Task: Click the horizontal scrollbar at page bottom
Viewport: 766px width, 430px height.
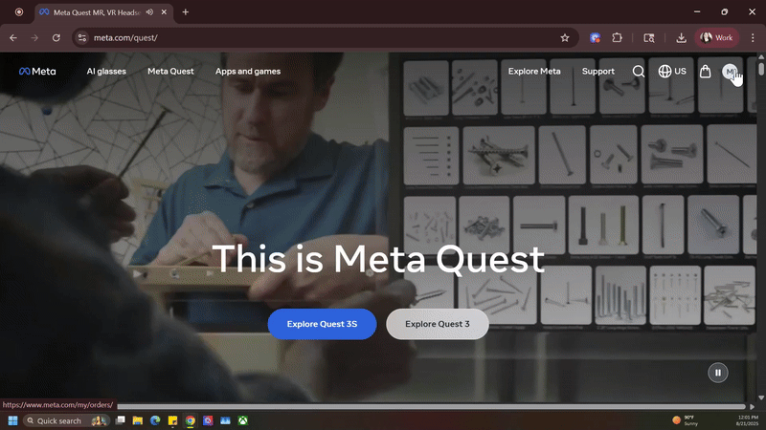Action: (x=429, y=406)
